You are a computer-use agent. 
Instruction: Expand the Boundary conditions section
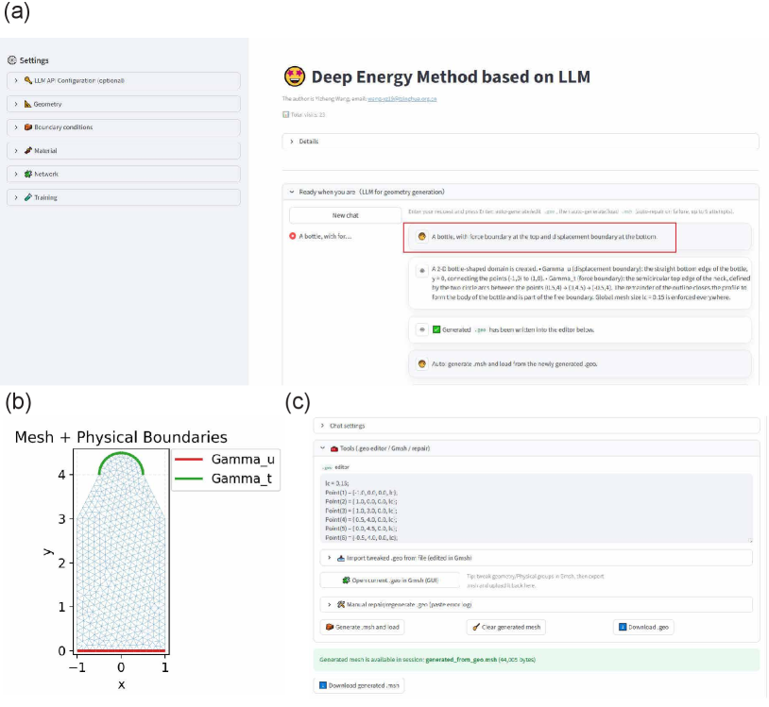coord(124,127)
